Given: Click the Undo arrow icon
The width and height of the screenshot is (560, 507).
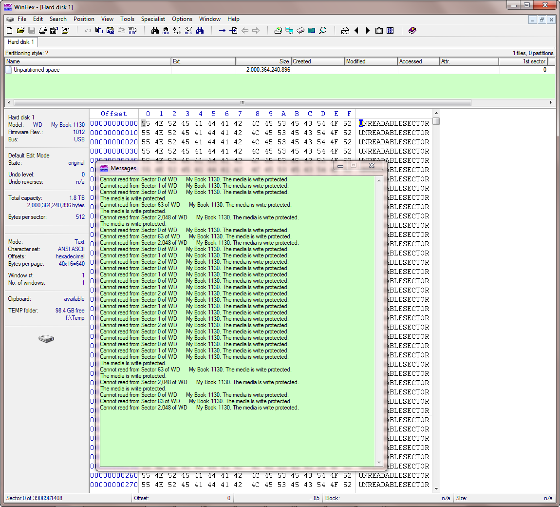Looking at the screenshot, I should (x=88, y=31).
